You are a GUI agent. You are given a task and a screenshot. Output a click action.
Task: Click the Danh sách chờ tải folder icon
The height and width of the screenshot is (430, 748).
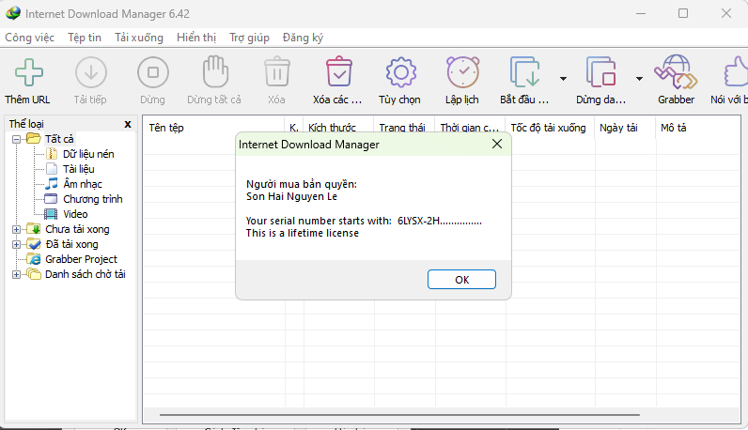(x=34, y=273)
